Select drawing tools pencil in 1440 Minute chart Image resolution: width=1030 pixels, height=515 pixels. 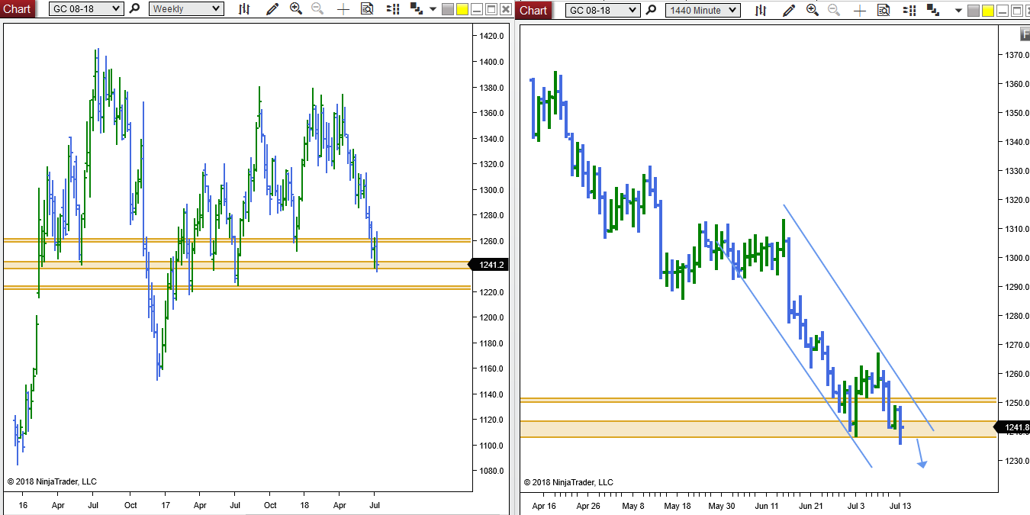point(789,10)
